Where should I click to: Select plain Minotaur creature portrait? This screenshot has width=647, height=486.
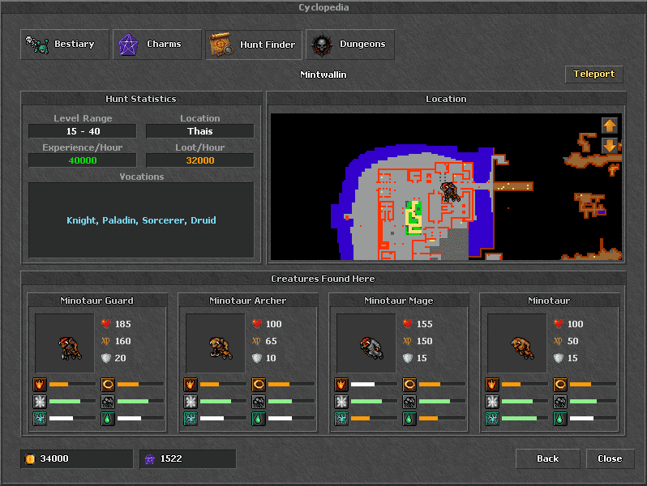point(517,343)
